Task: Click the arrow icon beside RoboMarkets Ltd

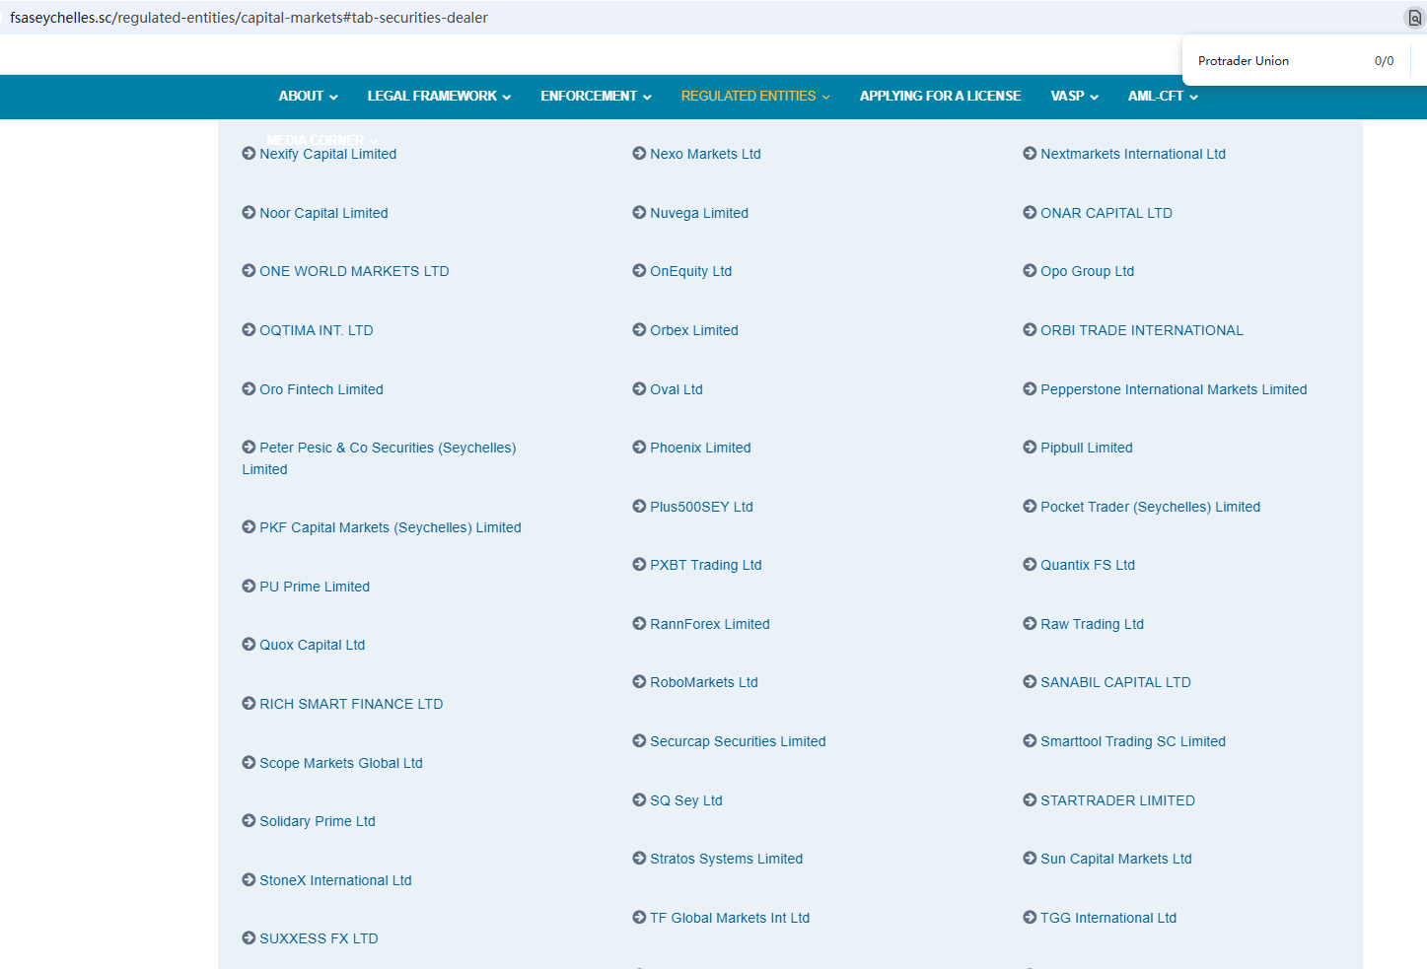Action: pyautogui.click(x=639, y=681)
